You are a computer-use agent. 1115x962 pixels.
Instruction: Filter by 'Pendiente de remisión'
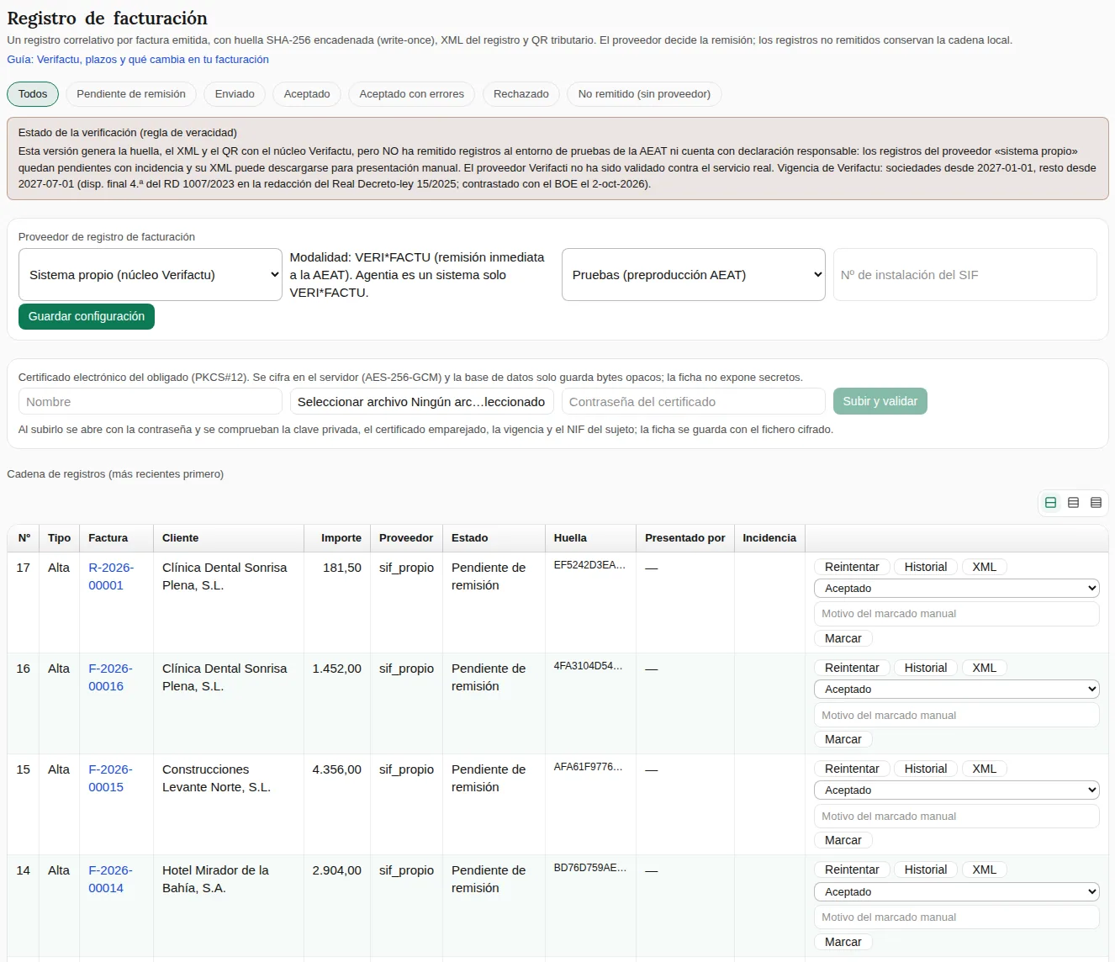tap(131, 94)
